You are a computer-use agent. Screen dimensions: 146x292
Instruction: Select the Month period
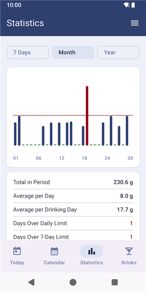(x=73, y=52)
